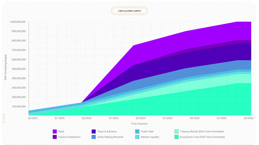Click the 1,000,000,000 y-axis label
This screenshot has height=145, width=259.
pyautogui.click(x=18, y=22)
